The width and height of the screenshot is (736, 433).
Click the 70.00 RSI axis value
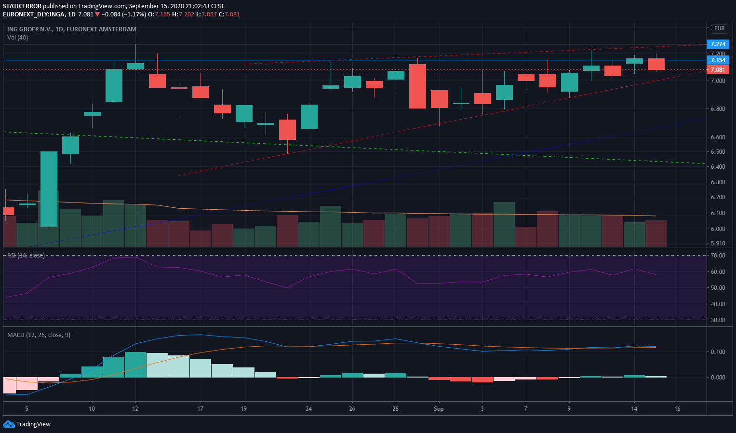click(x=718, y=256)
